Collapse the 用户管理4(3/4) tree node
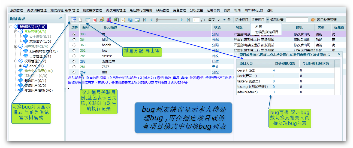Screen dimensions: 353x148 click(x=16, y=46)
